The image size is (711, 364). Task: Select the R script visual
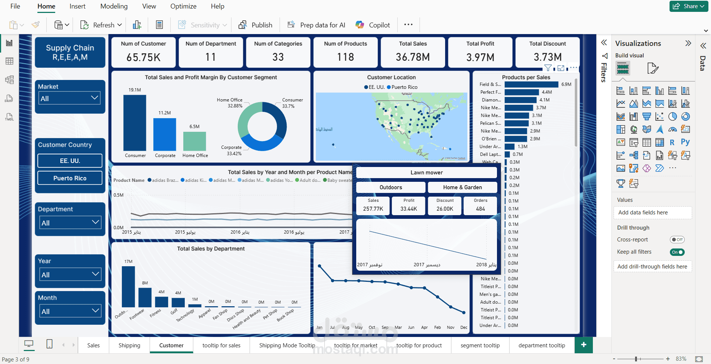coord(672,142)
